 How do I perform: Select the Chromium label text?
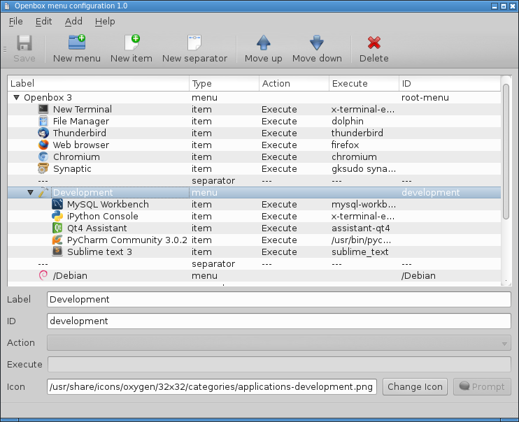tap(76, 157)
